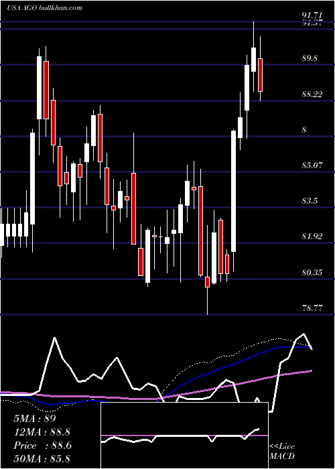Image resolution: width=335 pixels, height=469 pixels.
Task: Click the '50MA : 85.8' indicator readout
Action: point(42,459)
